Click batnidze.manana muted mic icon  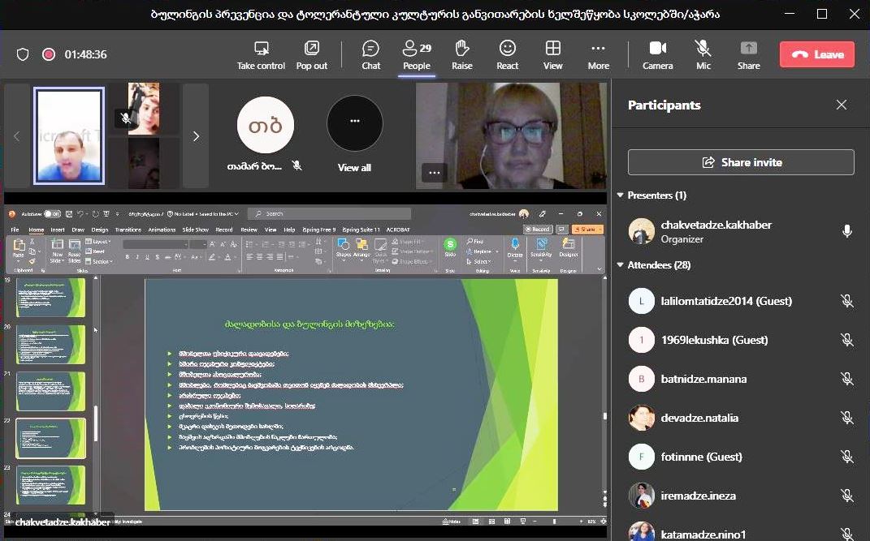[x=846, y=379]
